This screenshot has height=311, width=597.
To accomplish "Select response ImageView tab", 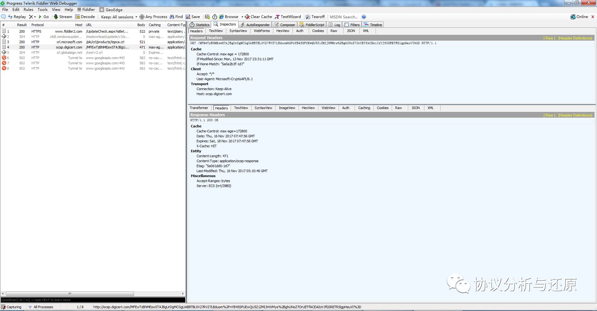I will coord(287,108).
